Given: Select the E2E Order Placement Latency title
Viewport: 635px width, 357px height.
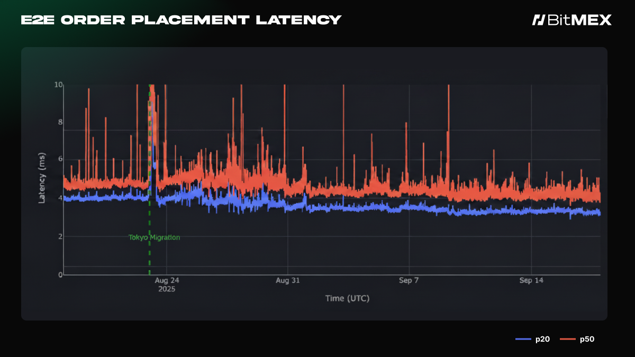Looking at the screenshot, I should (181, 20).
